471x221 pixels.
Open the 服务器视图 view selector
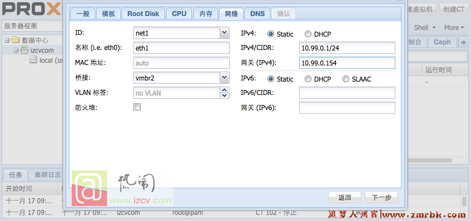[x=32, y=26]
